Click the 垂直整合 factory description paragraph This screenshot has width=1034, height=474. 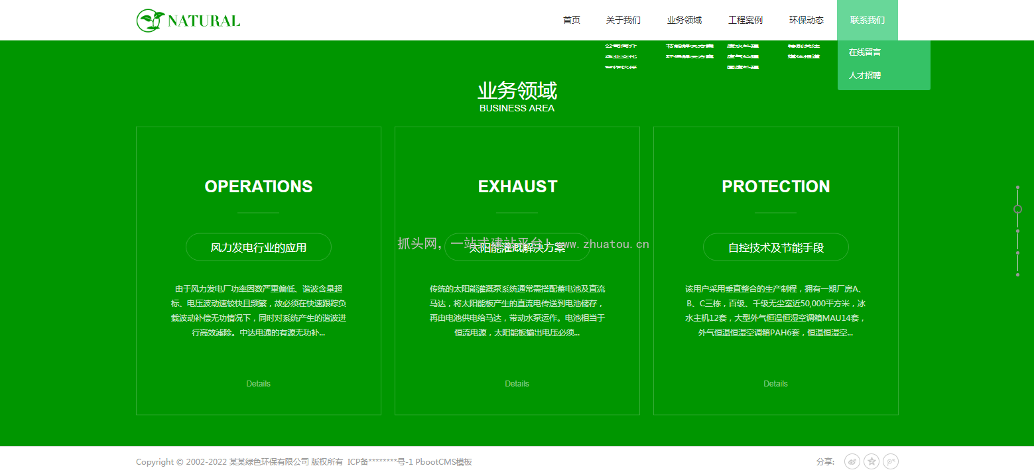click(776, 311)
